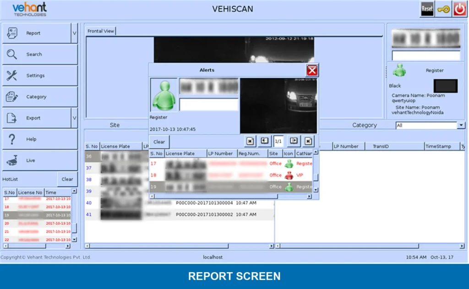
Task: Click the red power button icon
Action: [x=459, y=9]
